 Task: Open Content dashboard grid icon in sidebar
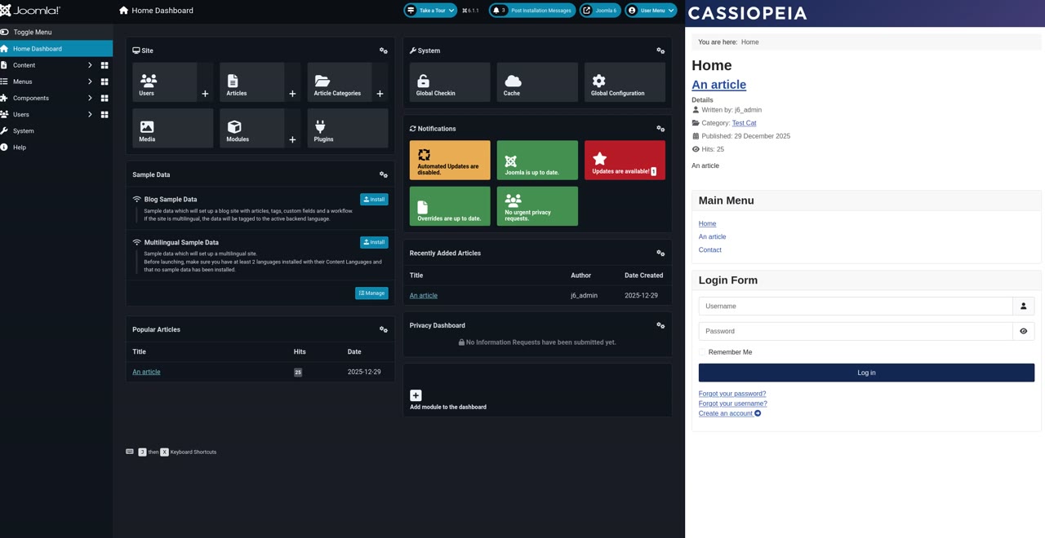tap(104, 65)
